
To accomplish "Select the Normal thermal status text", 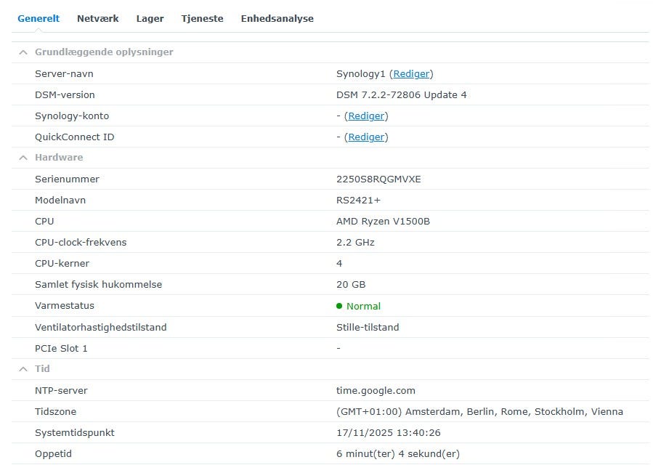I will [x=364, y=307].
